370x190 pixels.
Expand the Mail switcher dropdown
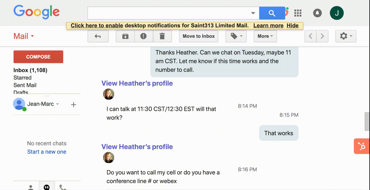click(x=24, y=36)
